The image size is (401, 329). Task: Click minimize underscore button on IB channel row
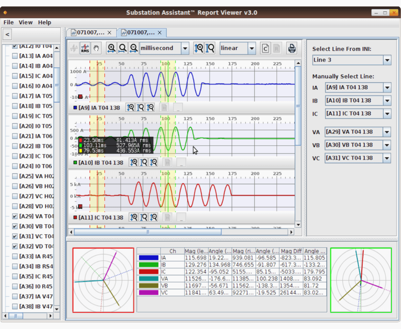[181, 162]
